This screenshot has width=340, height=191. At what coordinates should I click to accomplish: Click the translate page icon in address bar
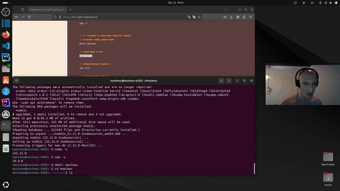tap(189, 17)
